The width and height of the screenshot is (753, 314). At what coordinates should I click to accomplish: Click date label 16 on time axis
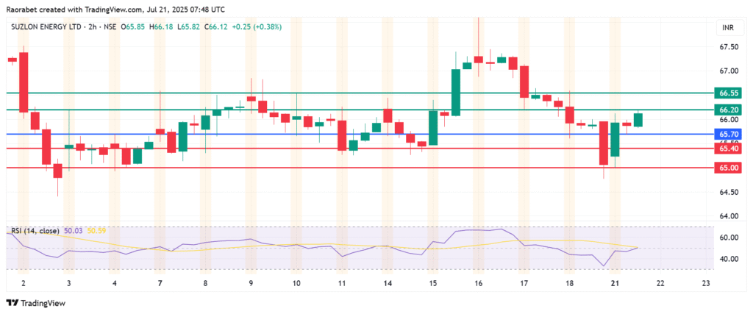479,282
